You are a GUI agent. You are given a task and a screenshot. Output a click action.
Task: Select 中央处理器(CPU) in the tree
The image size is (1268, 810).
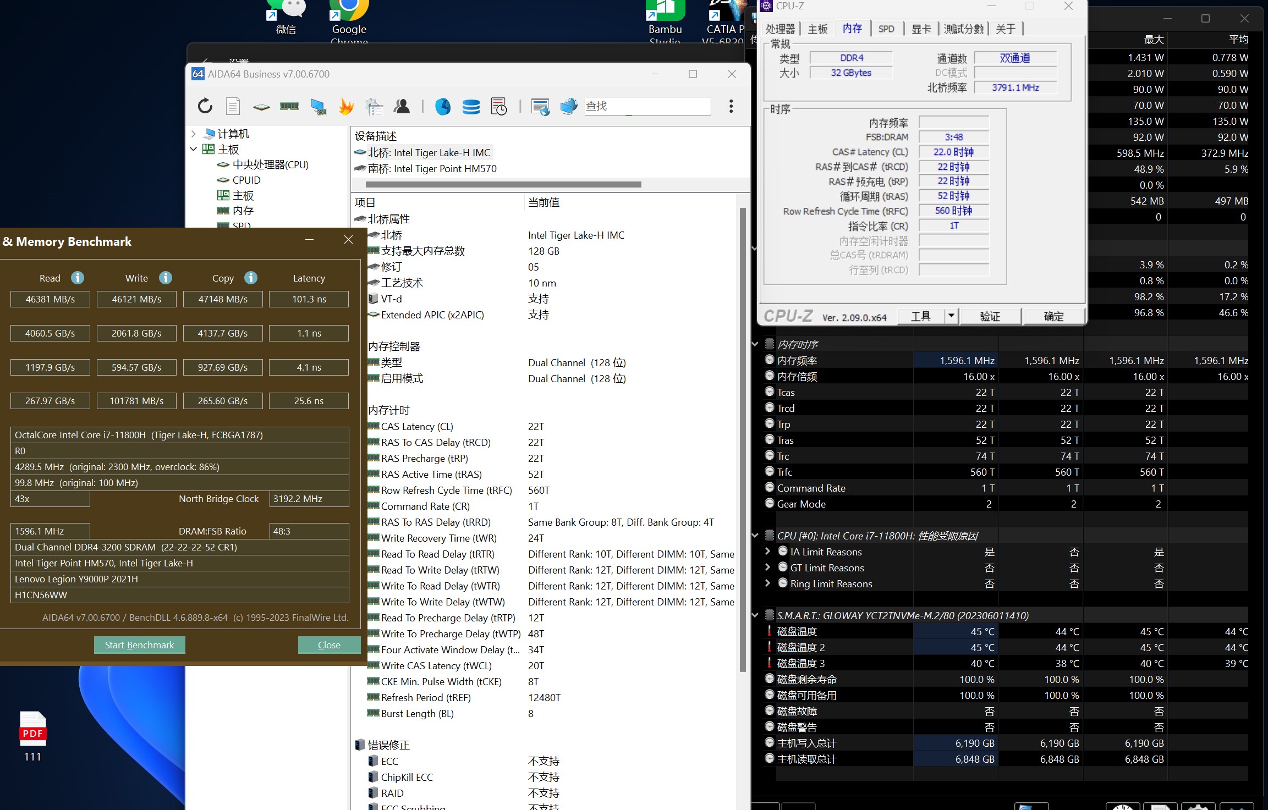[270, 164]
